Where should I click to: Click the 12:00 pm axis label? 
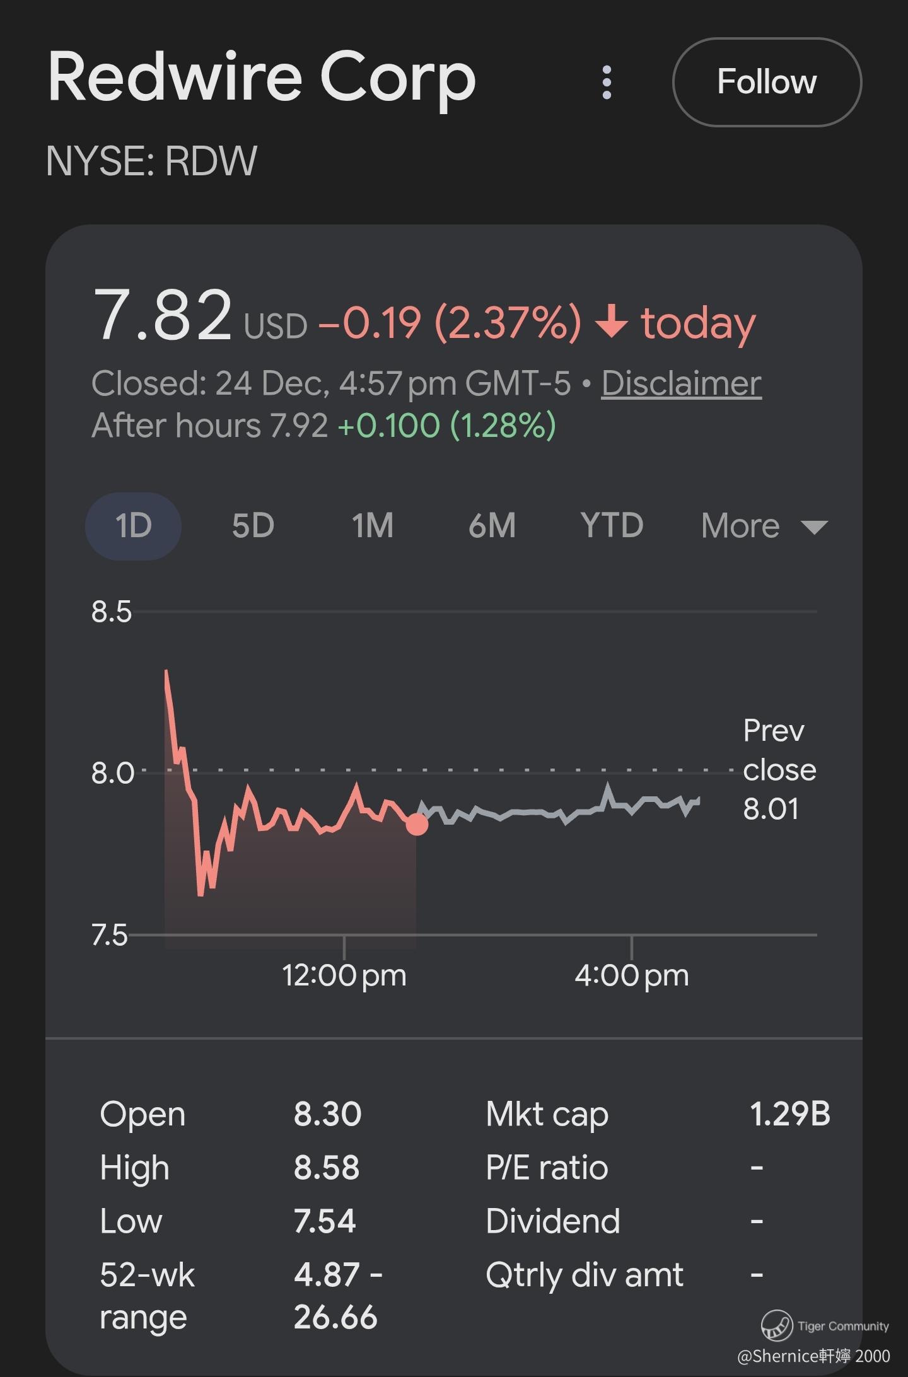344,975
